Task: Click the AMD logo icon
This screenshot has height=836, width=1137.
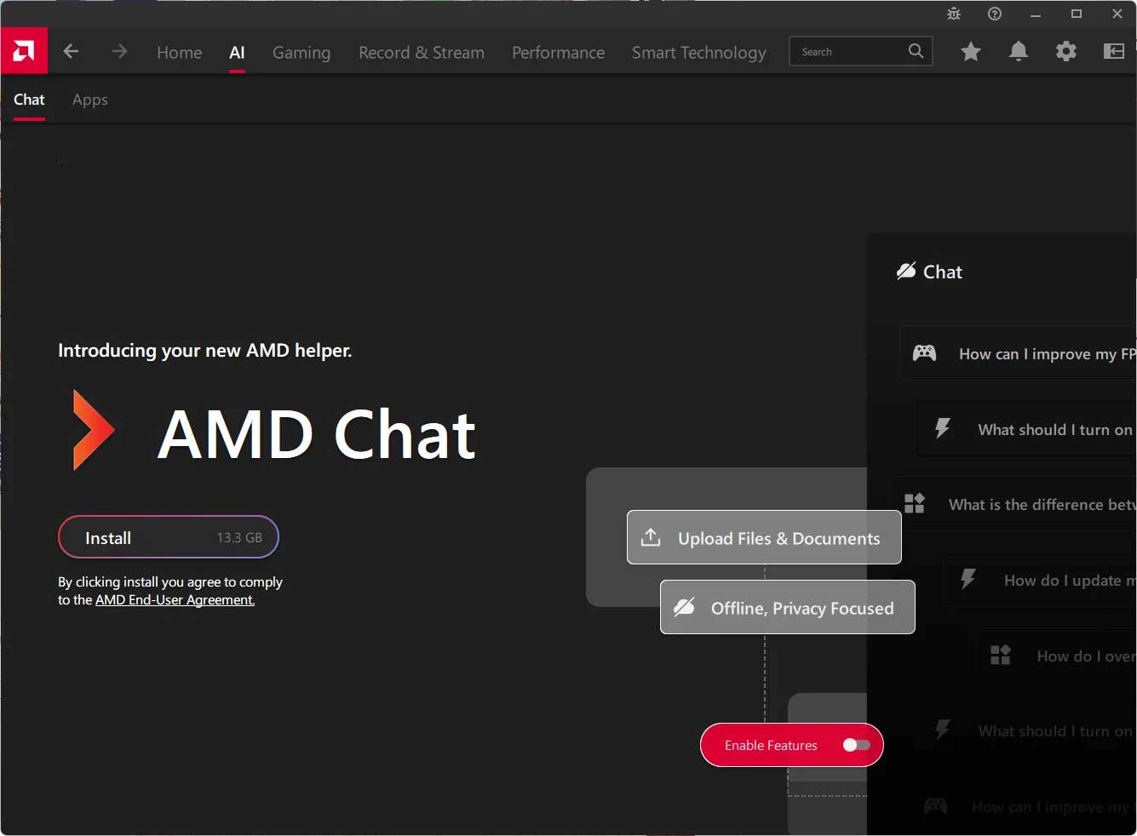Action: (24, 51)
